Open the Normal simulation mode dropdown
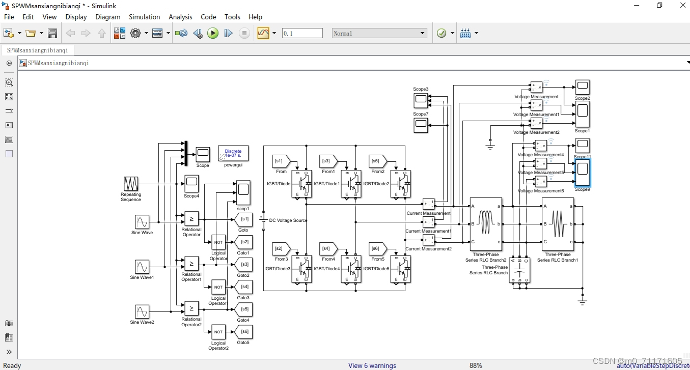Viewport: 690px width, 370px height. click(x=379, y=33)
